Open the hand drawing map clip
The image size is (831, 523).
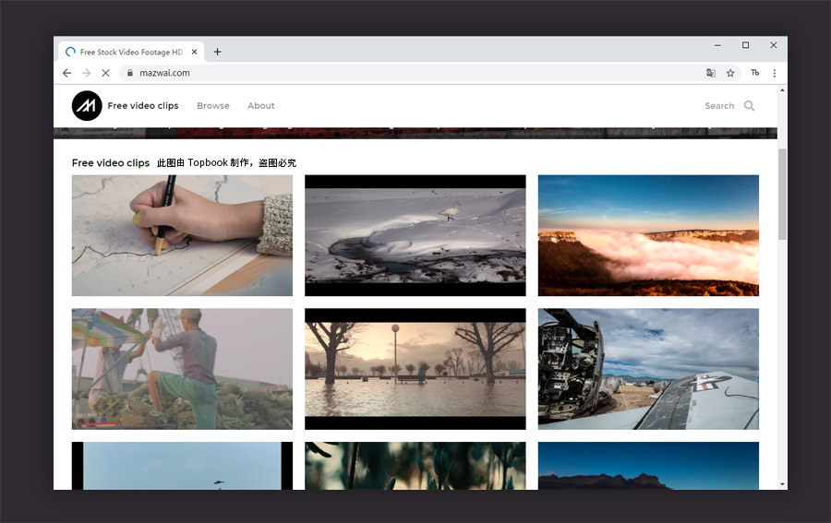click(182, 235)
